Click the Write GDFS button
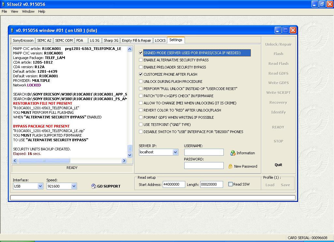The width and height of the screenshot is (334, 242). point(279,83)
